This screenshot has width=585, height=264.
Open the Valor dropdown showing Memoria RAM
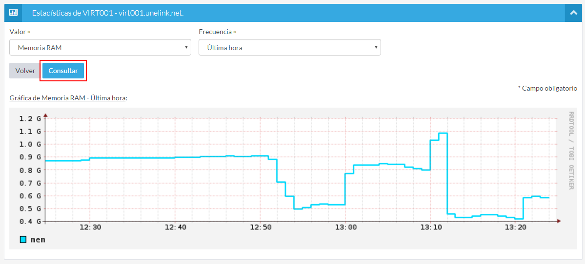pyautogui.click(x=100, y=48)
